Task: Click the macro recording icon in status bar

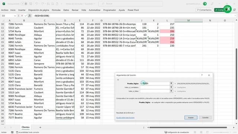Action: (x=12, y=133)
